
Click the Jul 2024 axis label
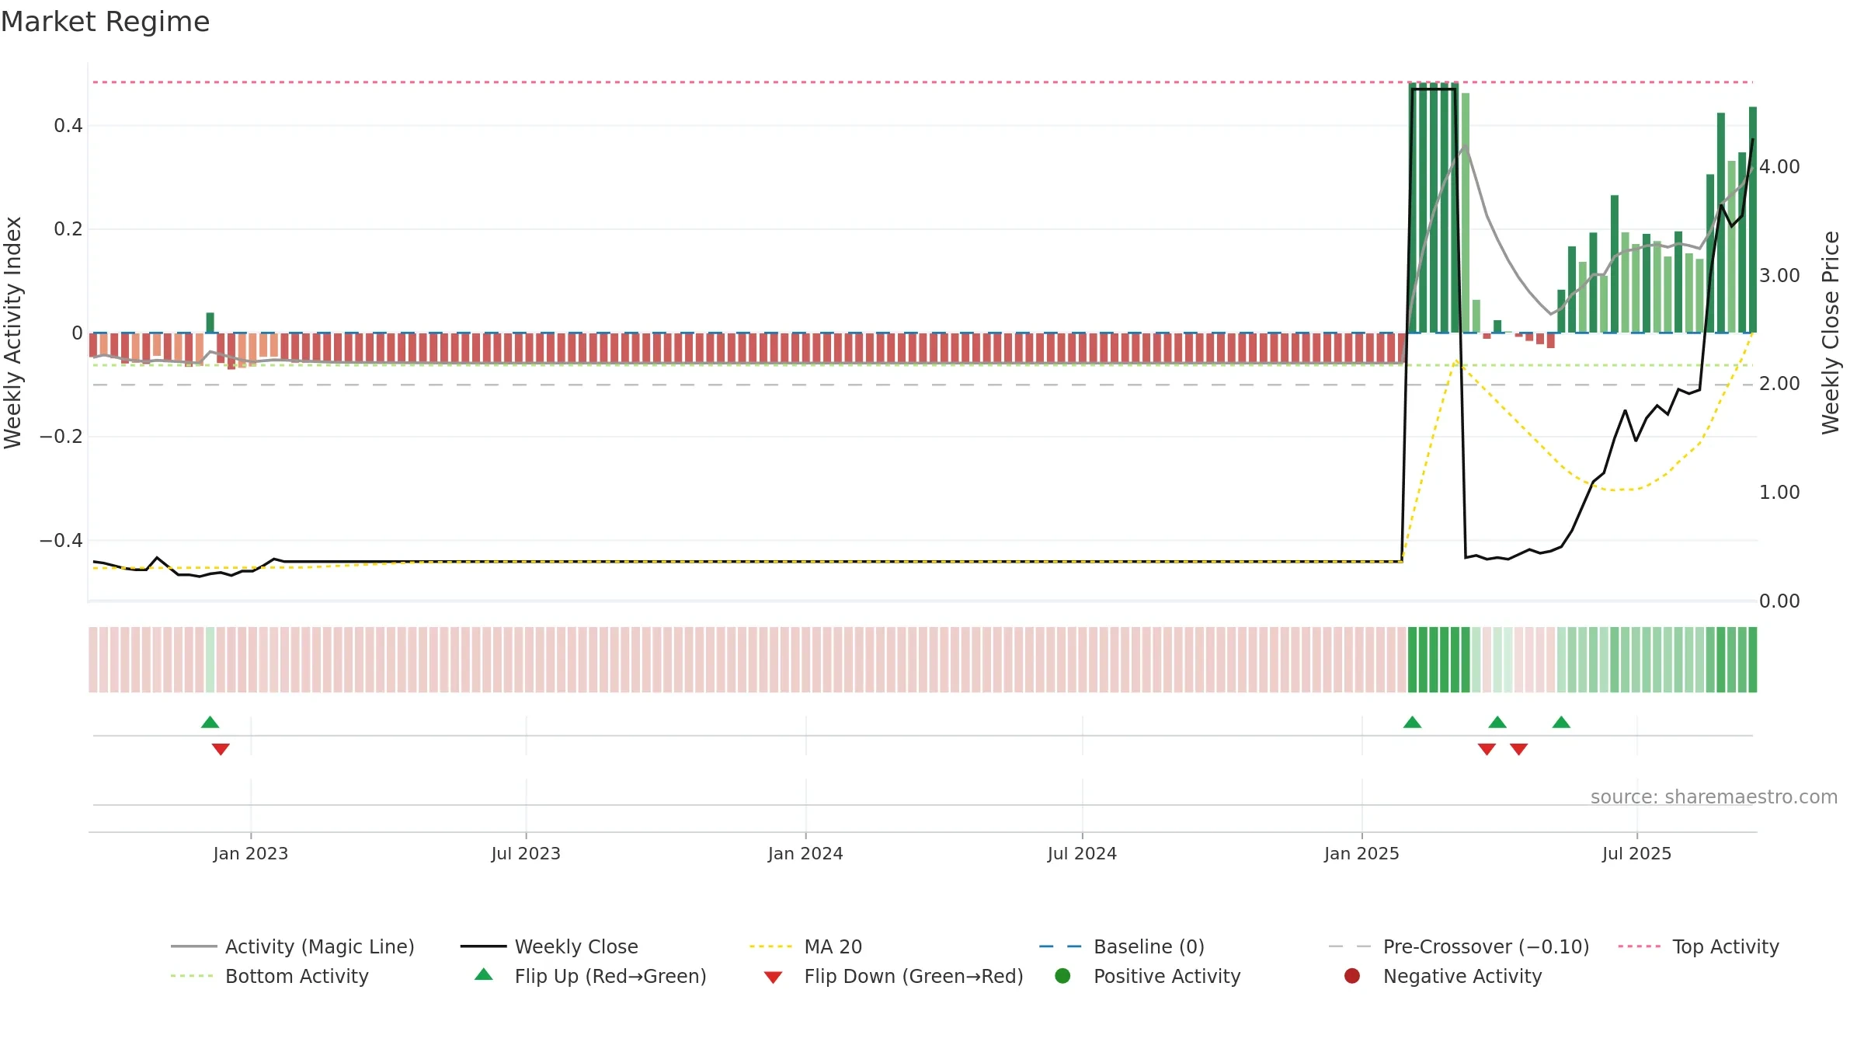[1082, 853]
